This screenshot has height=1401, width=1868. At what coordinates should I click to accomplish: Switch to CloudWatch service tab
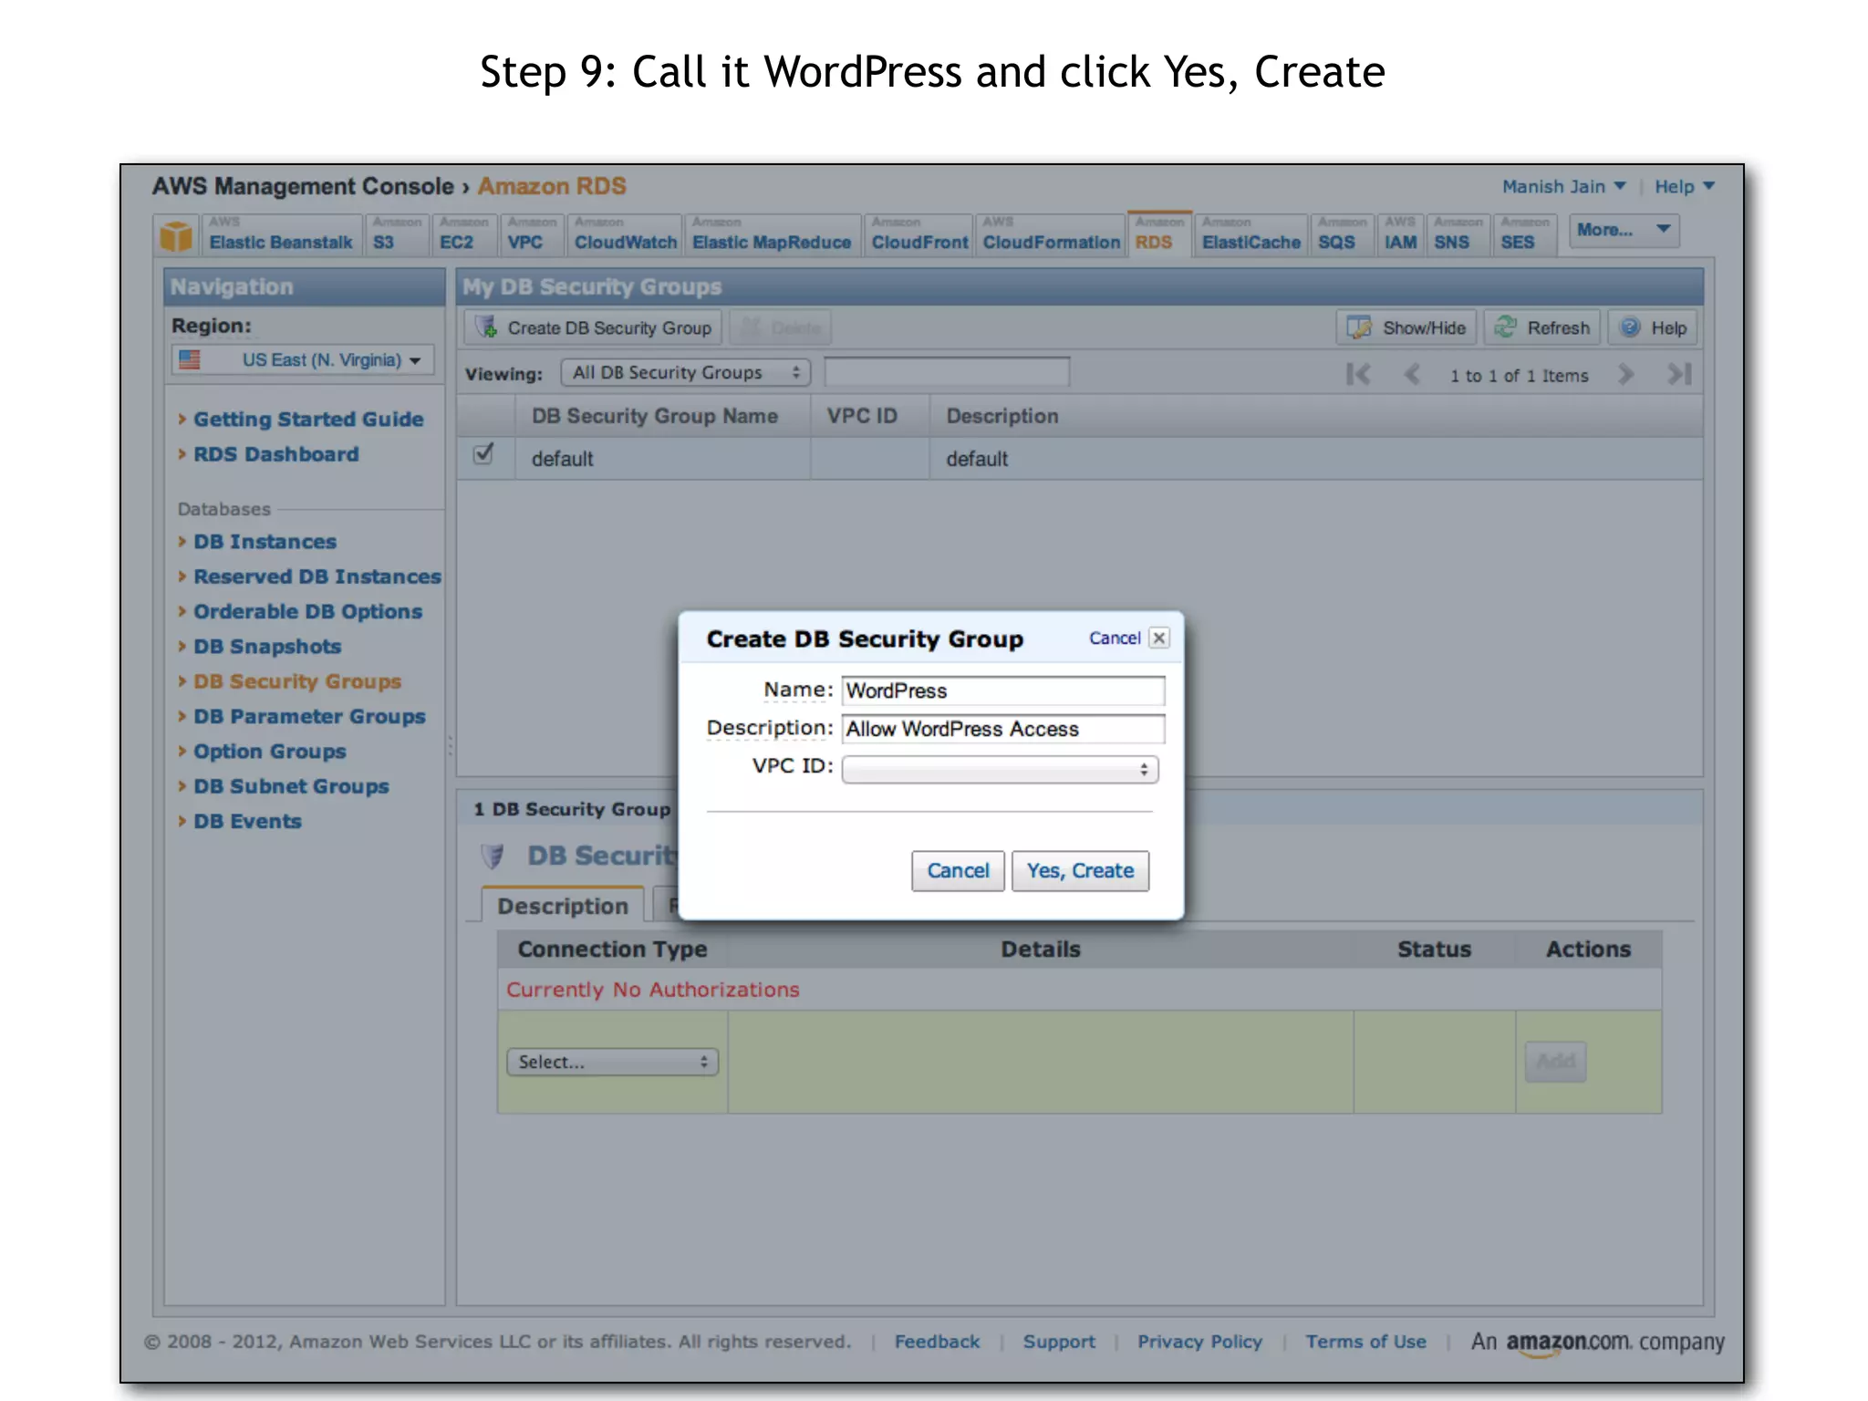point(625,234)
